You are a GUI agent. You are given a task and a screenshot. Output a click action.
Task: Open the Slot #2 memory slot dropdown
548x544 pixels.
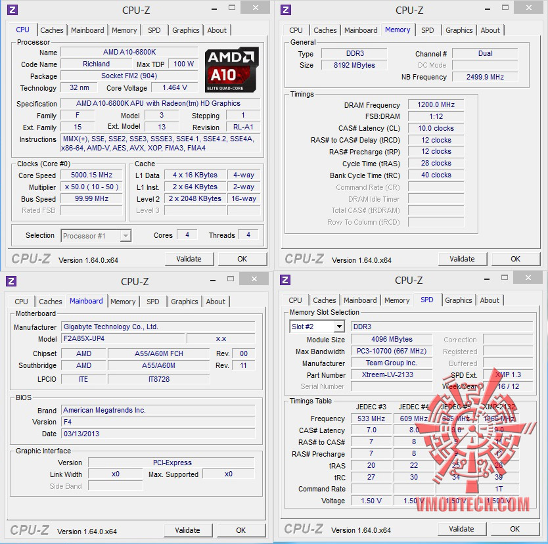coord(317,327)
